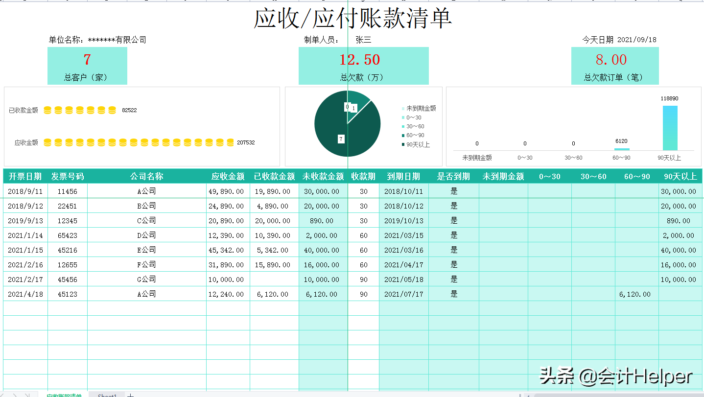The image size is (704, 397).
Task: Select the preparer name 张三
Action: (363, 40)
